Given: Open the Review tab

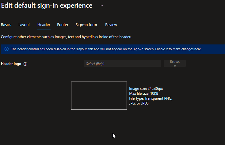Looking at the screenshot, I should (111, 25).
